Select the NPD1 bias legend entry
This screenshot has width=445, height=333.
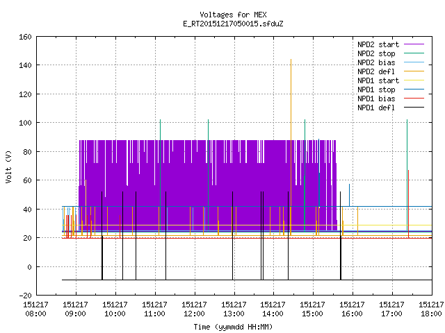391,99
